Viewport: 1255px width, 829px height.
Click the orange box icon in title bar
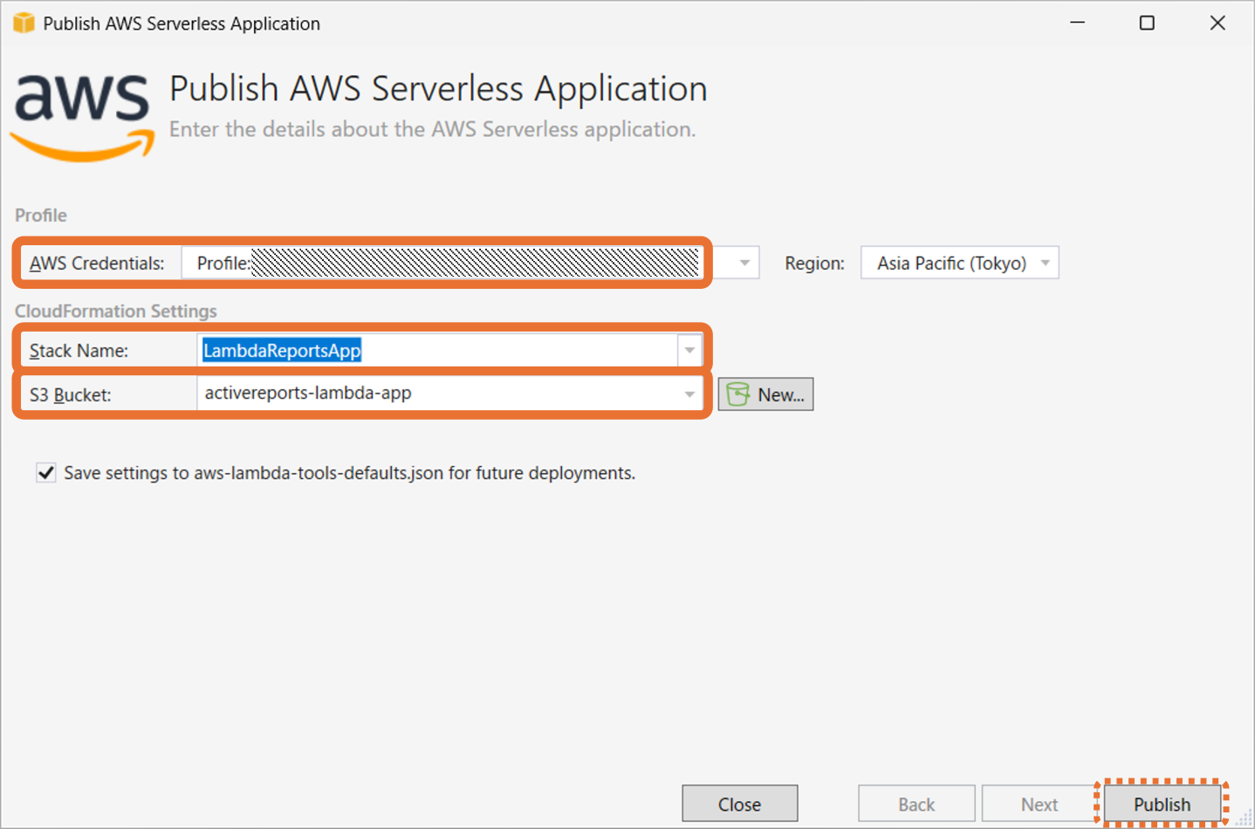[x=24, y=23]
